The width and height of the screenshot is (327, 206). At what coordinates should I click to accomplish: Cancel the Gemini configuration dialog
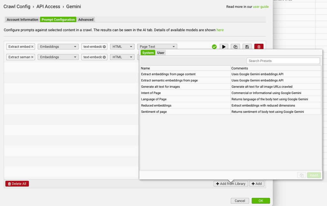coord(240,201)
